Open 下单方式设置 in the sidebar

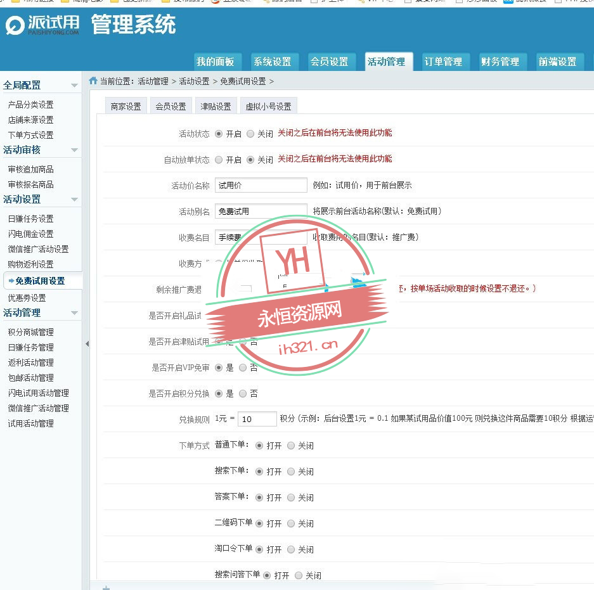point(30,135)
